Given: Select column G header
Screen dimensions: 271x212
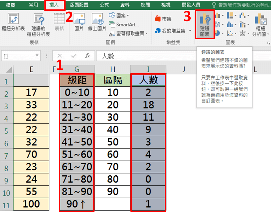Looking at the screenshot, I should click(x=77, y=69).
